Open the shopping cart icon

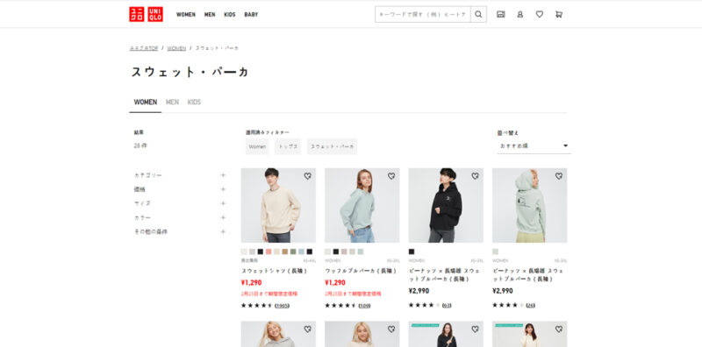559,14
